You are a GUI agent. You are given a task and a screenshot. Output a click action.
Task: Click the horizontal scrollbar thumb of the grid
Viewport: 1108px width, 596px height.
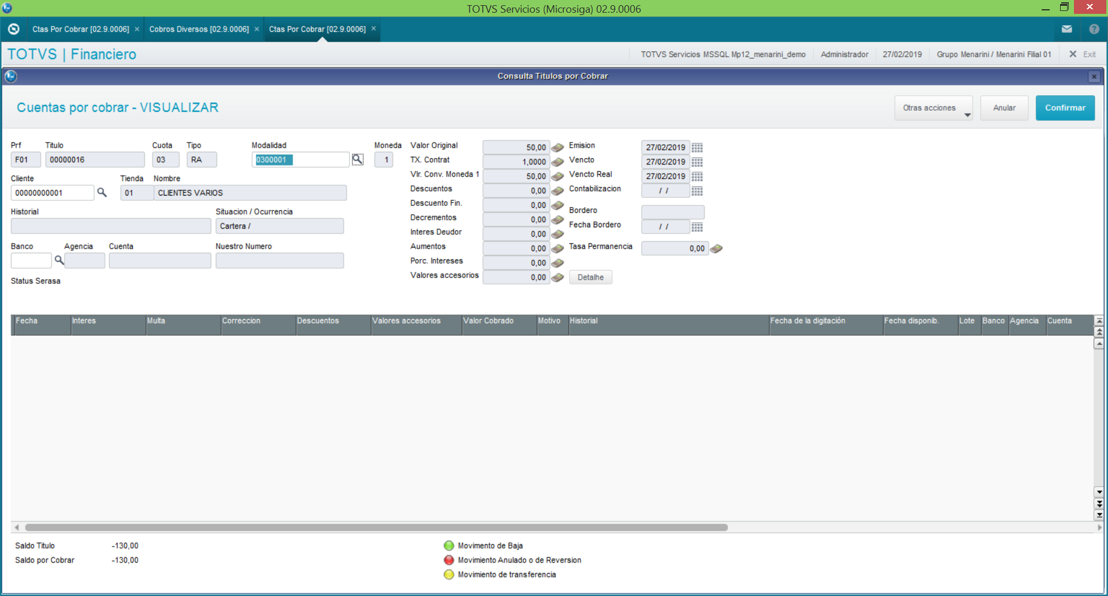pos(376,527)
